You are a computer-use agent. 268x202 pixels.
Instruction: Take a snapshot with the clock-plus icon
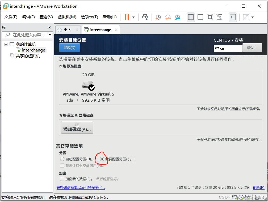click(158, 17)
